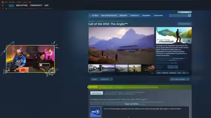The width and height of the screenshot is (211, 118).
Task: Click thumbnail strip right scroll arrow
Action: point(152,73)
